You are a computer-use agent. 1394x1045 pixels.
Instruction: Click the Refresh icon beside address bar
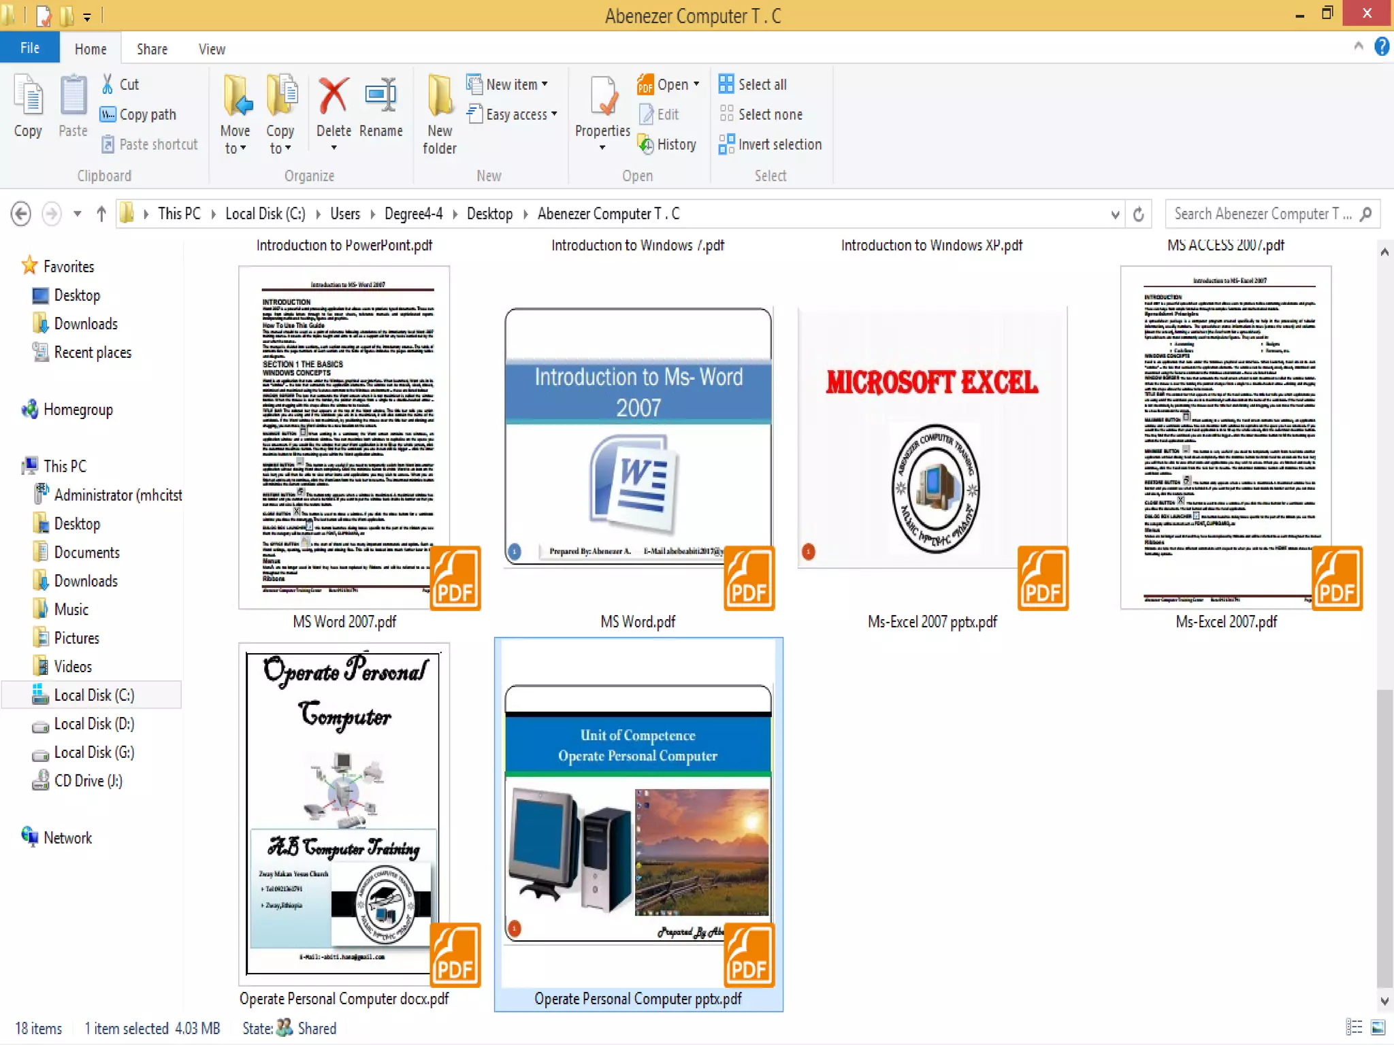[x=1138, y=214]
